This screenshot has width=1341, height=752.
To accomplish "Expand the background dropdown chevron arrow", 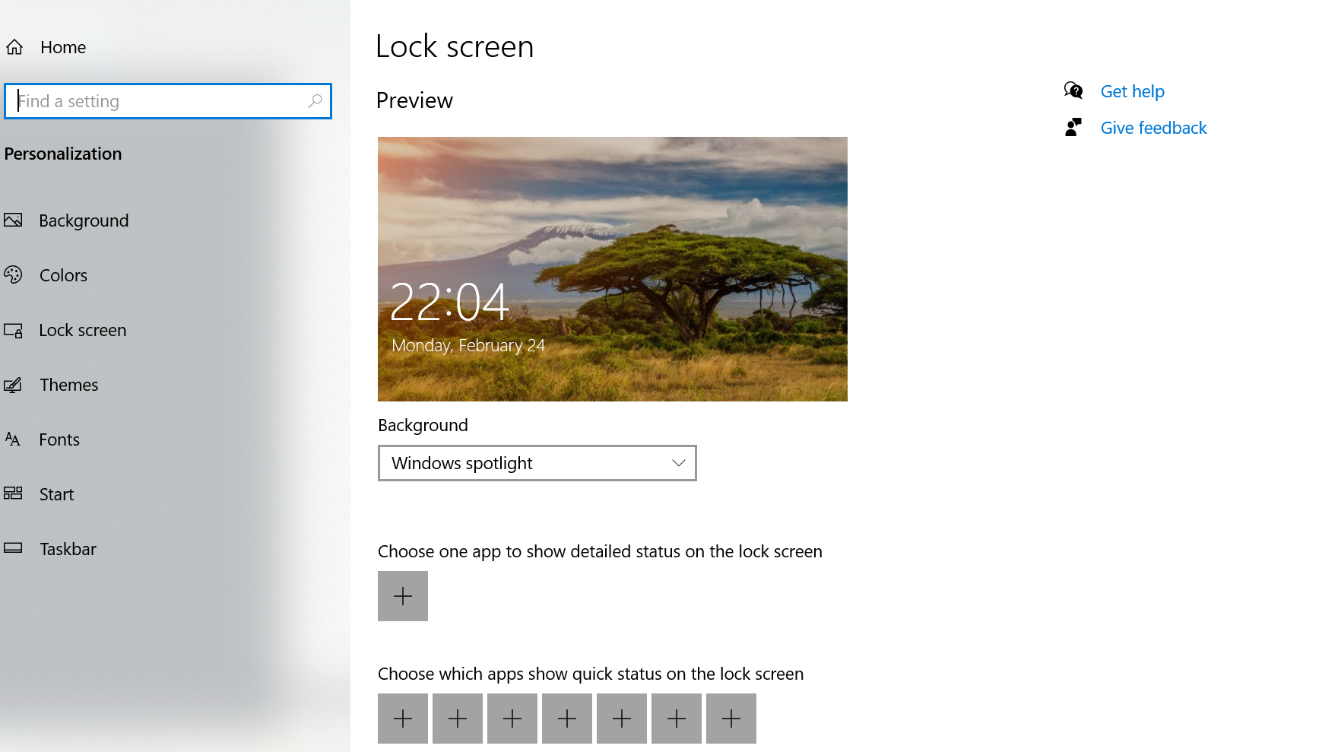I will coord(678,463).
